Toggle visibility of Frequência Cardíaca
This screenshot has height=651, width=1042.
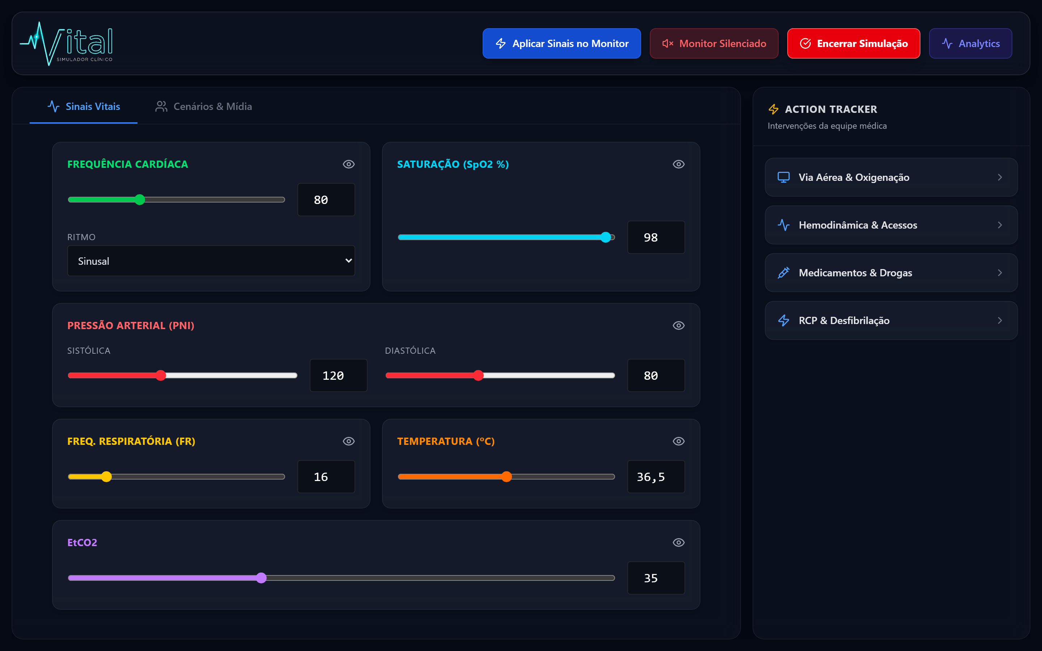pyautogui.click(x=349, y=165)
